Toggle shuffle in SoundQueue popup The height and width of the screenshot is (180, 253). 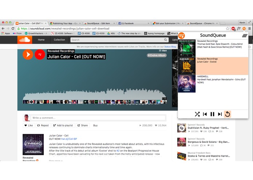point(197,114)
